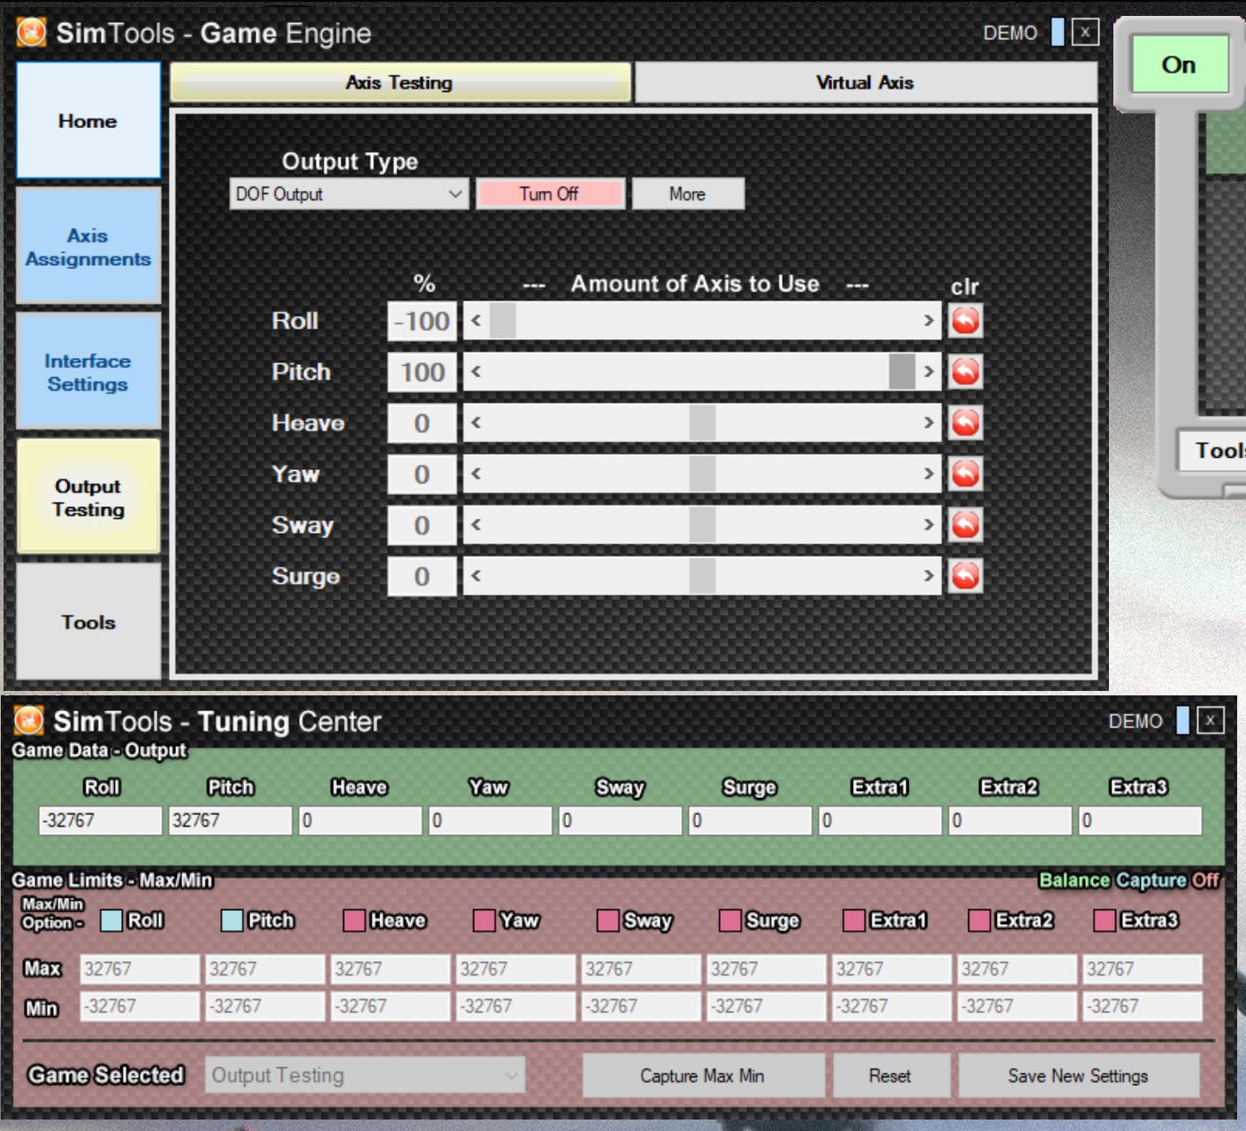1246x1131 pixels.
Task: Click blue minimize bar in Game Engine window
Action: click(x=1058, y=33)
